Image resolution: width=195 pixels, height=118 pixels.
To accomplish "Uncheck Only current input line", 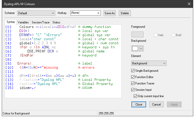I will pyautogui.click(x=135, y=96).
